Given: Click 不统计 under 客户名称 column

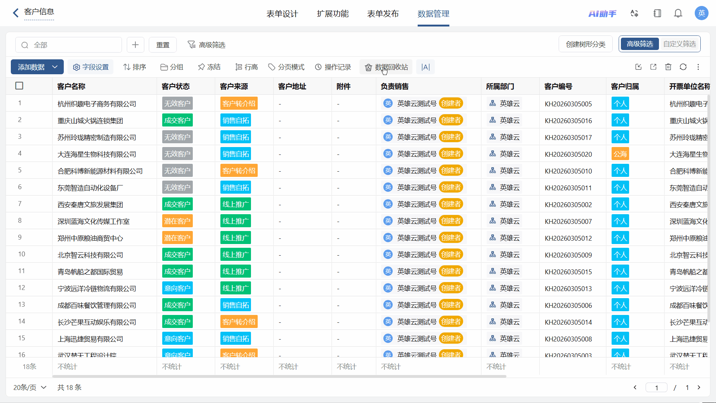Looking at the screenshot, I should (67, 366).
